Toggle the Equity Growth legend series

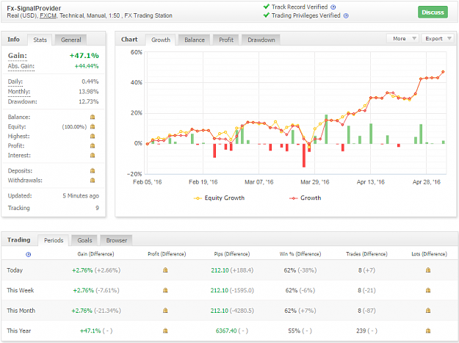pyautogui.click(x=219, y=198)
